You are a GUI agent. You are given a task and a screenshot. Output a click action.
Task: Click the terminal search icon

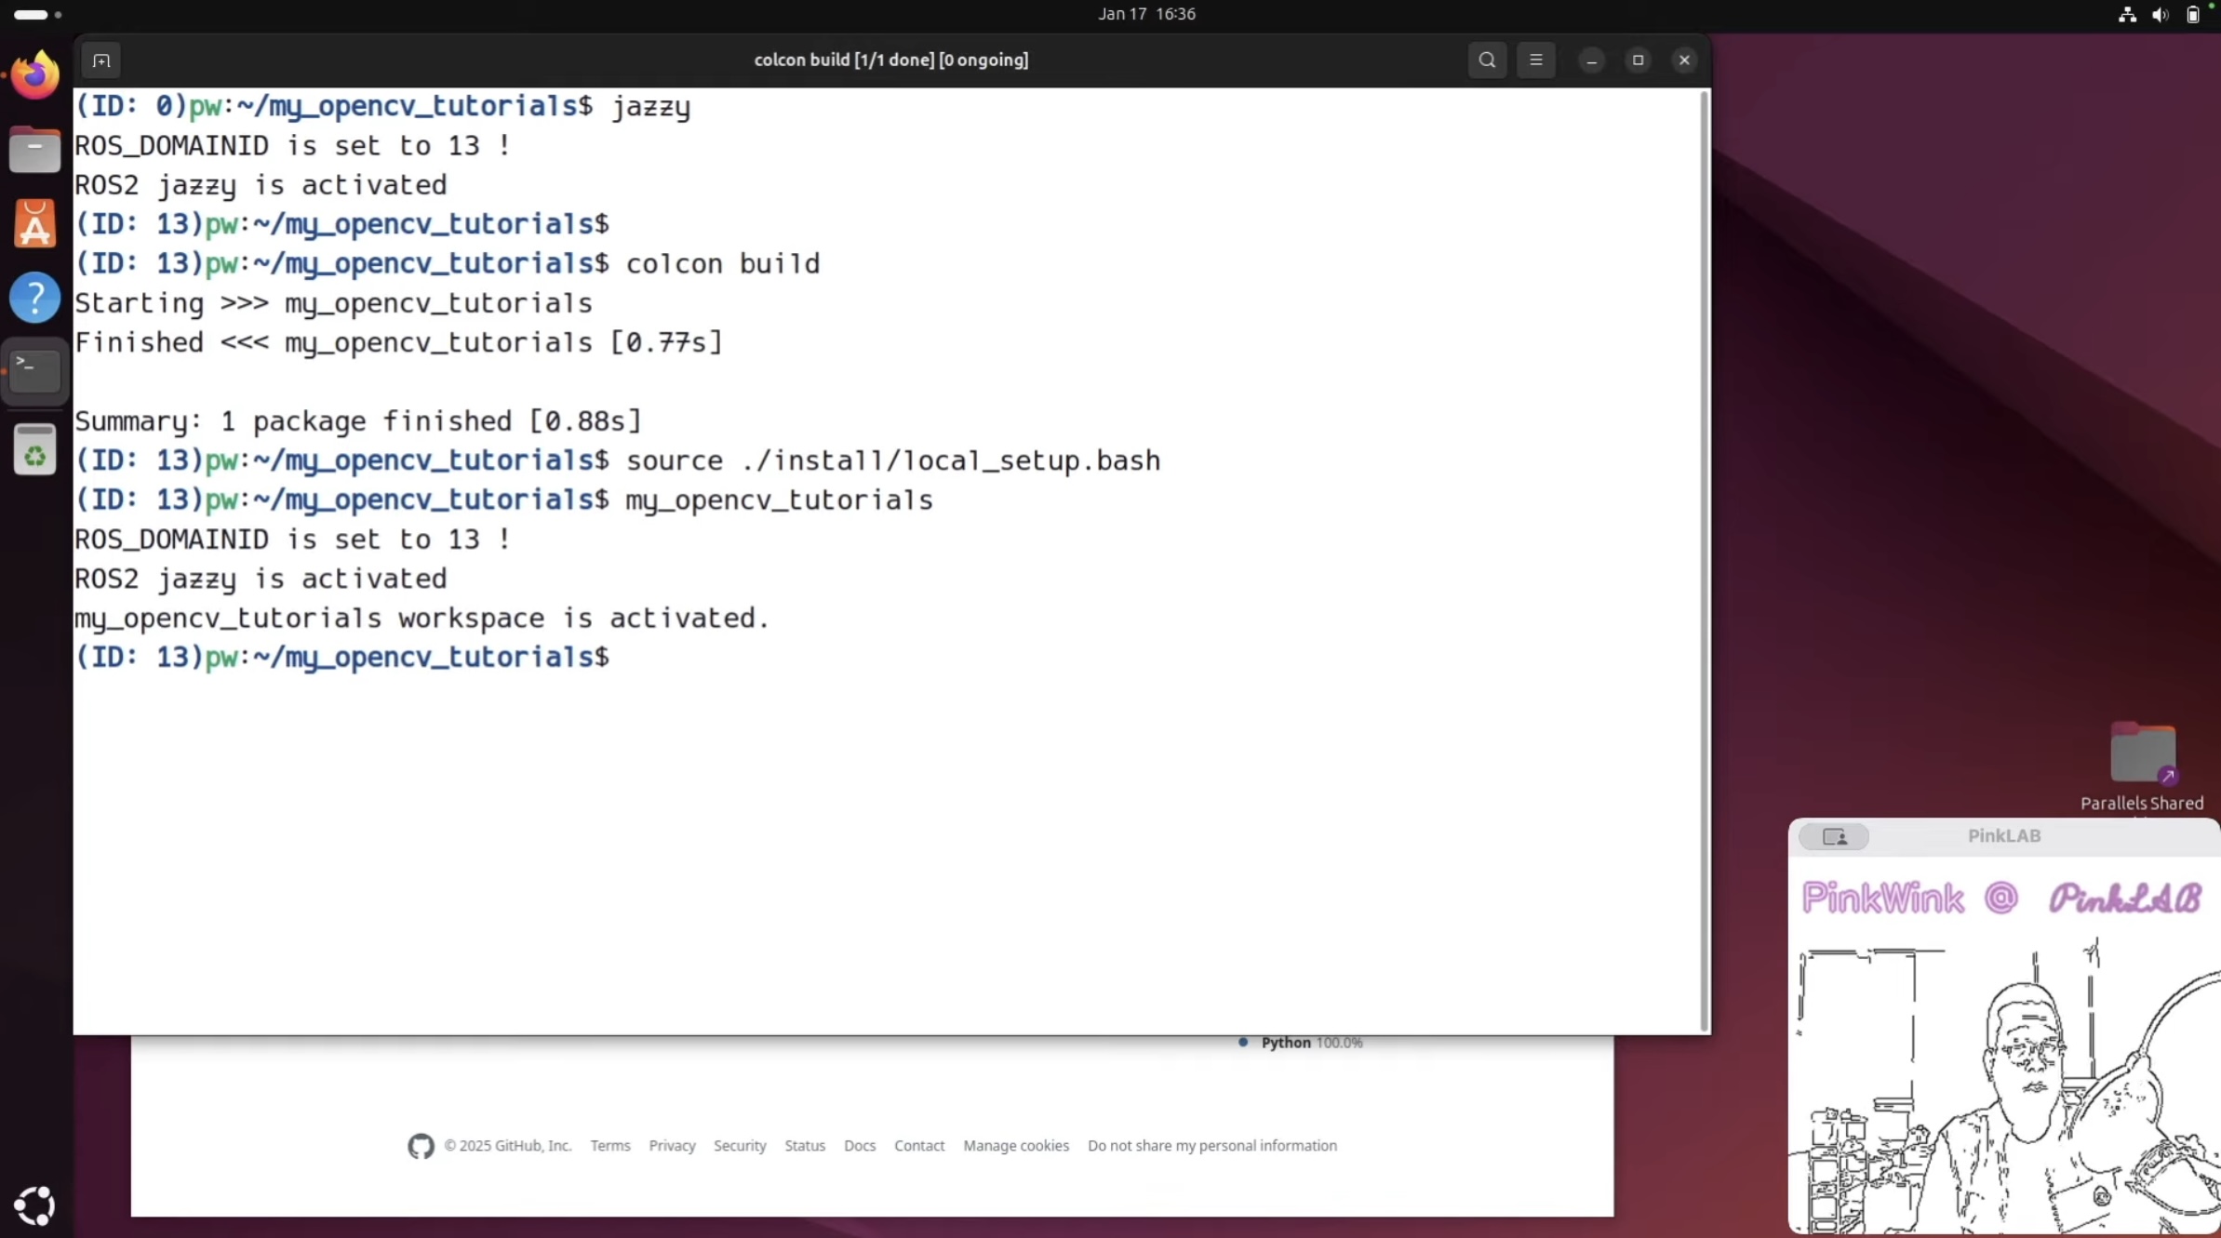[x=1487, y=60]
